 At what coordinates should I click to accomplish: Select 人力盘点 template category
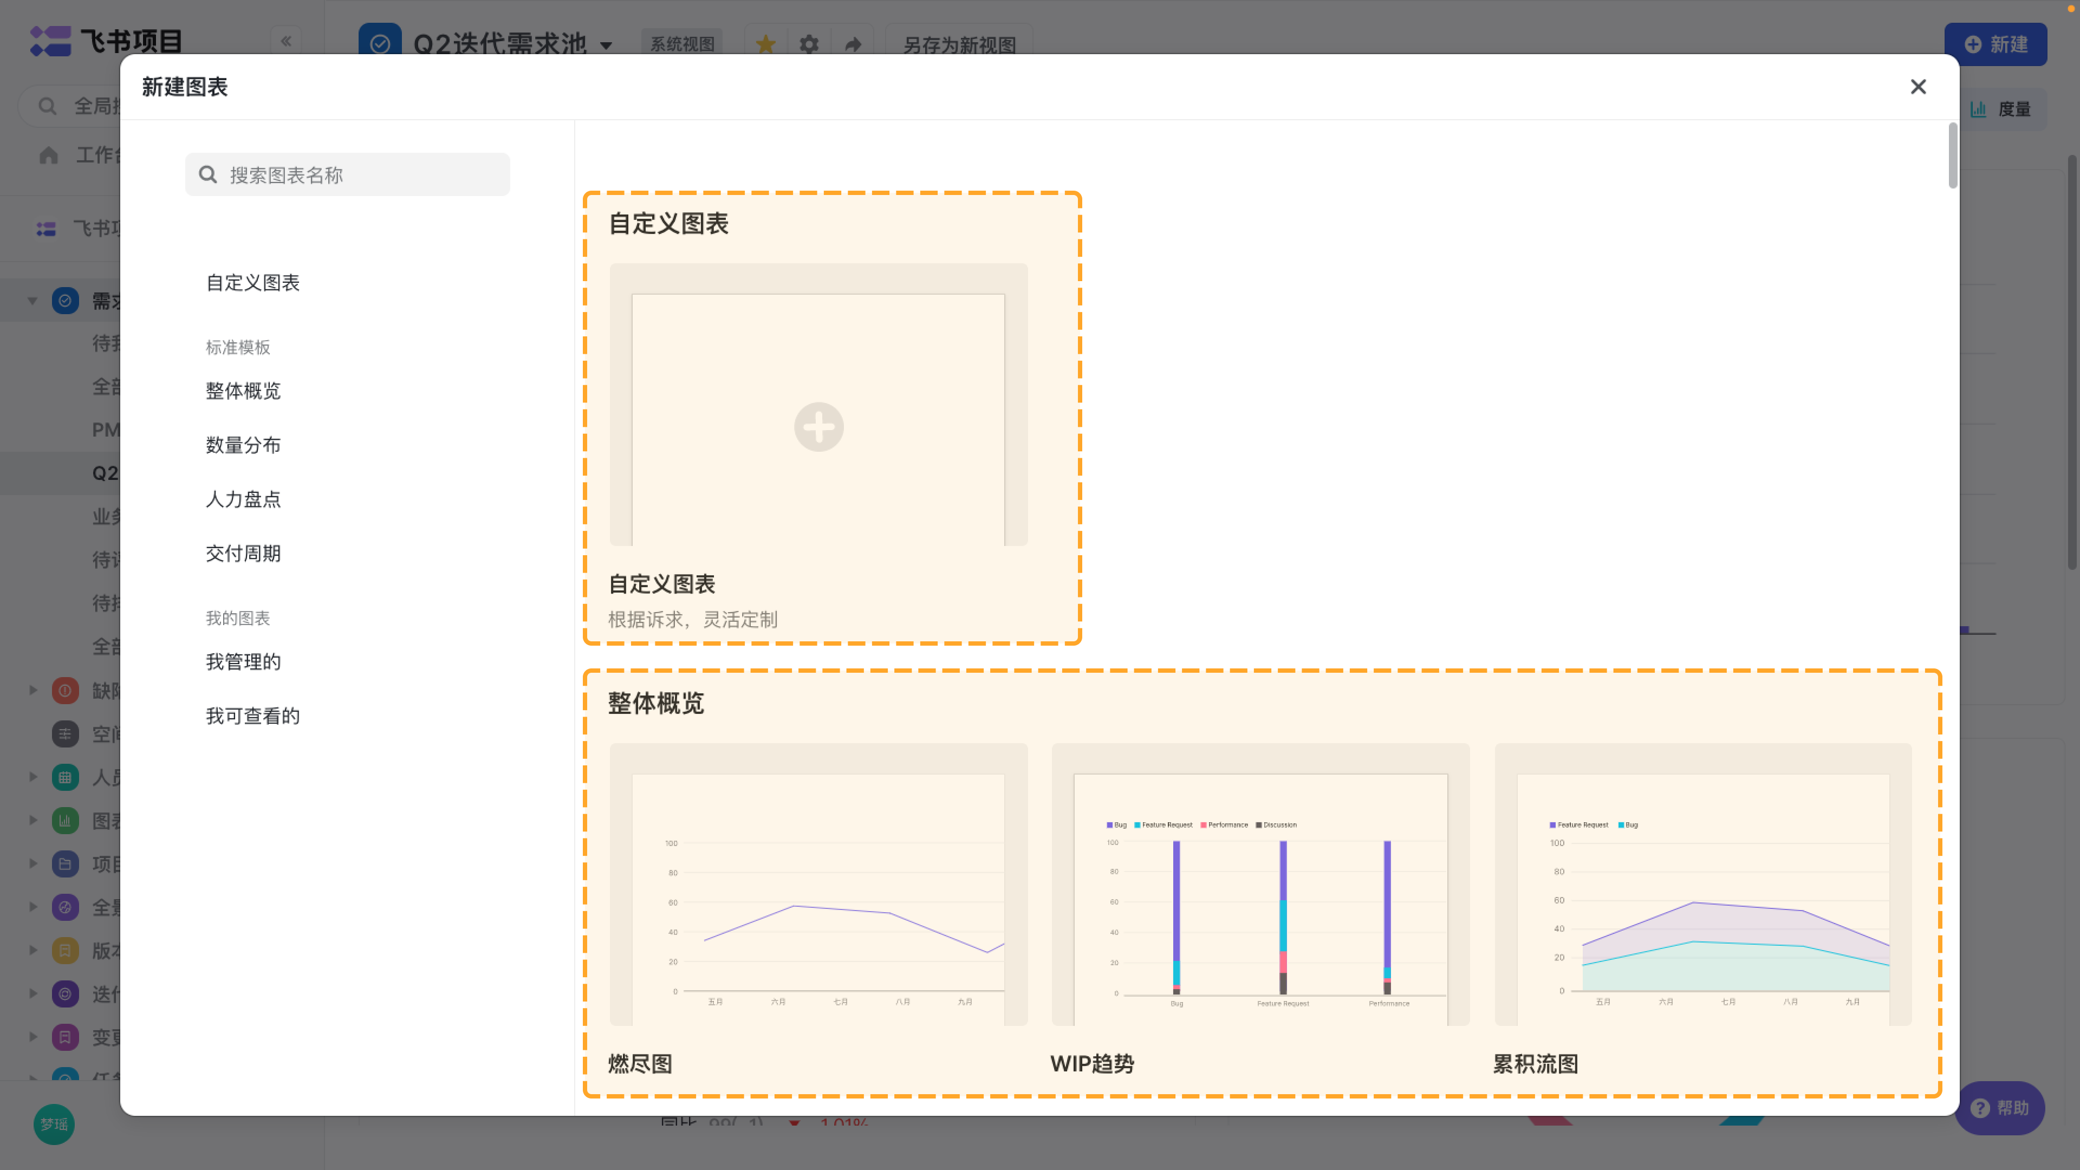[243, 499]
